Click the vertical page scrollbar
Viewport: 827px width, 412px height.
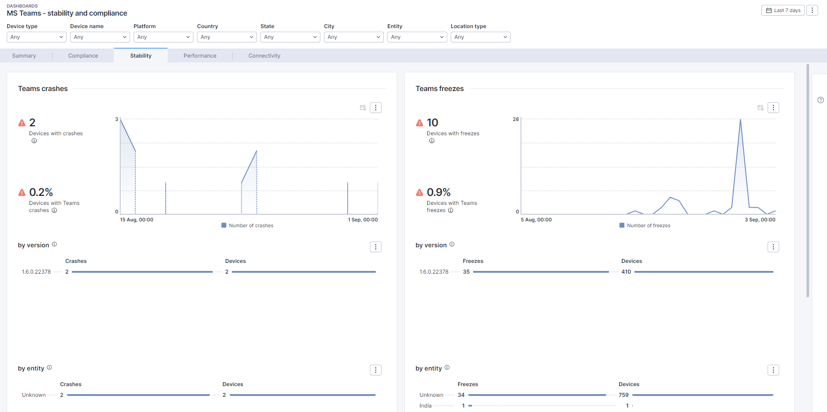coord(808,181)
